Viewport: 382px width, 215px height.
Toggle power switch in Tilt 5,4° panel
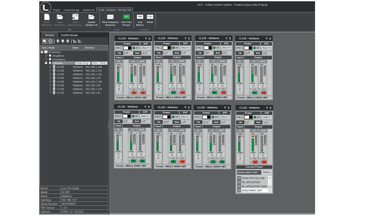click(x=127, y=48)
